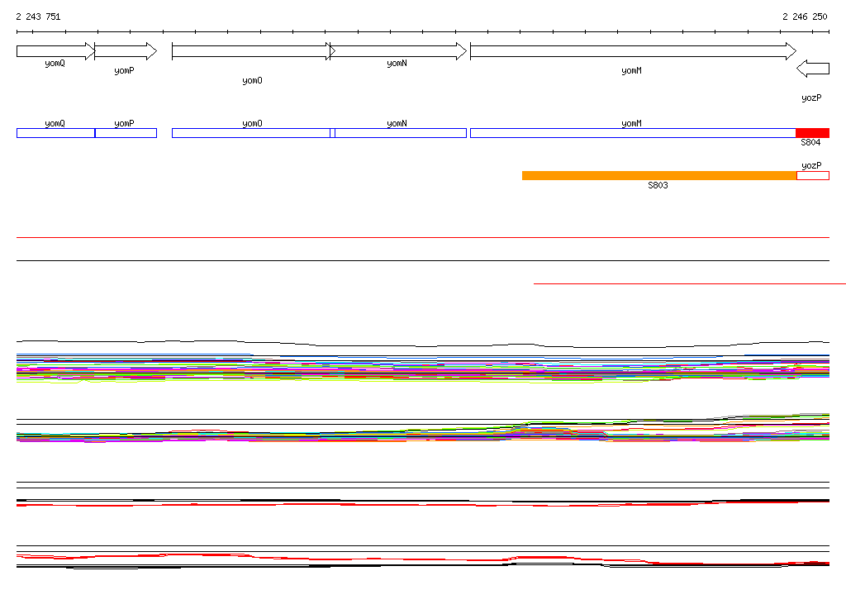This screenshot has width=846, height=590.
Task: Select the yomN gene arrow
Action: tap(398, 51)
